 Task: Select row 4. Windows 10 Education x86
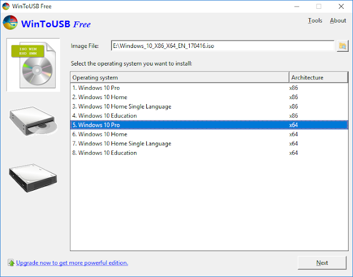coord(209,116)
